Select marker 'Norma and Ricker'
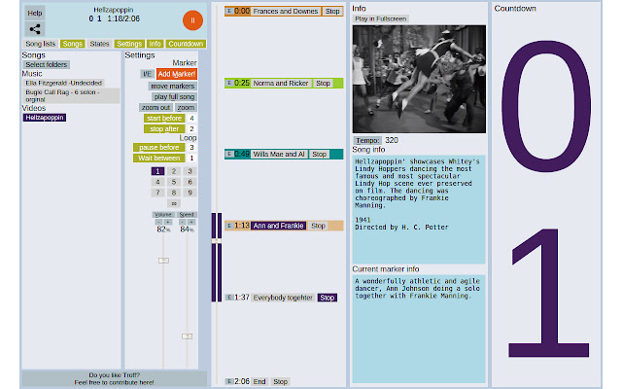622x389 pixels. coord(281,83)
